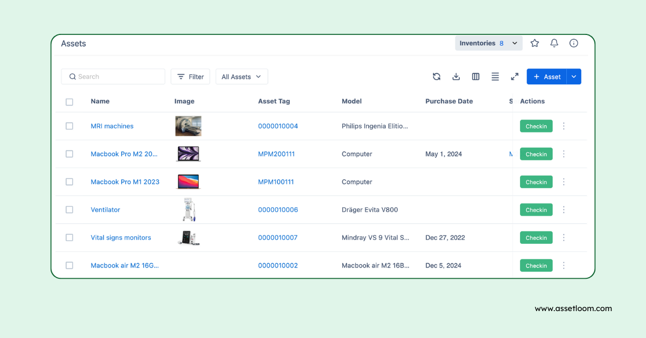Expand the Asset button dropdown arrow

(x=574, y=76)
